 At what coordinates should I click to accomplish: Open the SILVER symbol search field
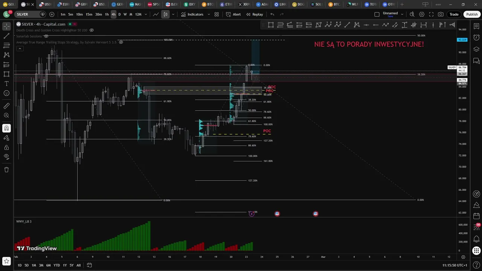31,14
